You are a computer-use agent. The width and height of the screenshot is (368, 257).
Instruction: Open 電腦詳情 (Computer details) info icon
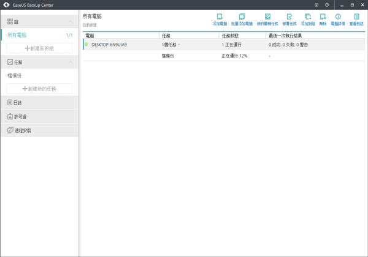[338, 17]
